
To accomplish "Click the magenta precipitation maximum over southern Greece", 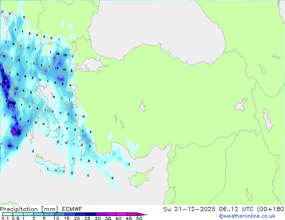I will pos(14,131).
